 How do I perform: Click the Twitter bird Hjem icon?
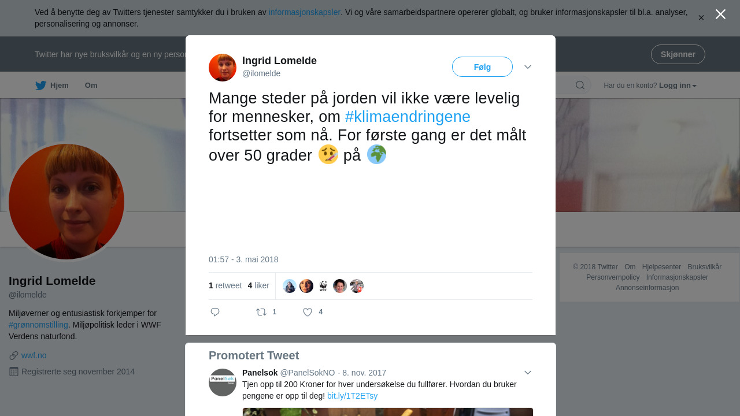tap(40, 86)
